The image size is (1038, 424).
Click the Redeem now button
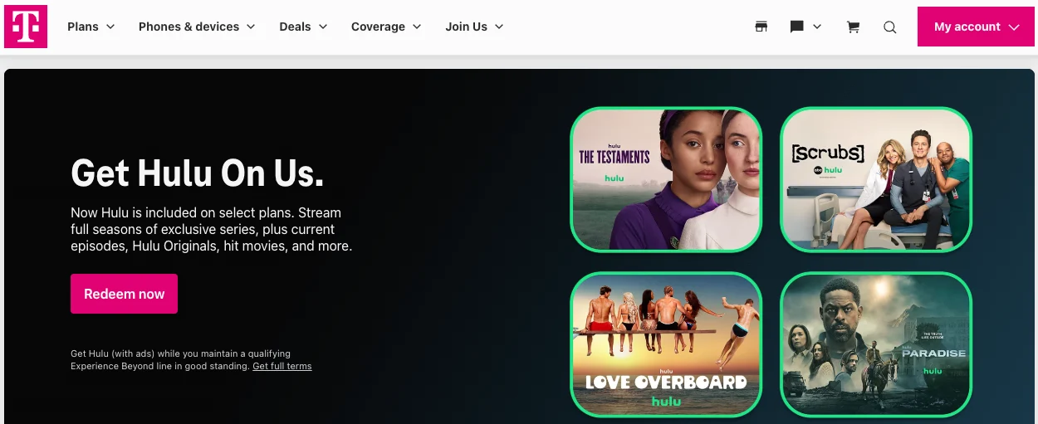point(124,294)
